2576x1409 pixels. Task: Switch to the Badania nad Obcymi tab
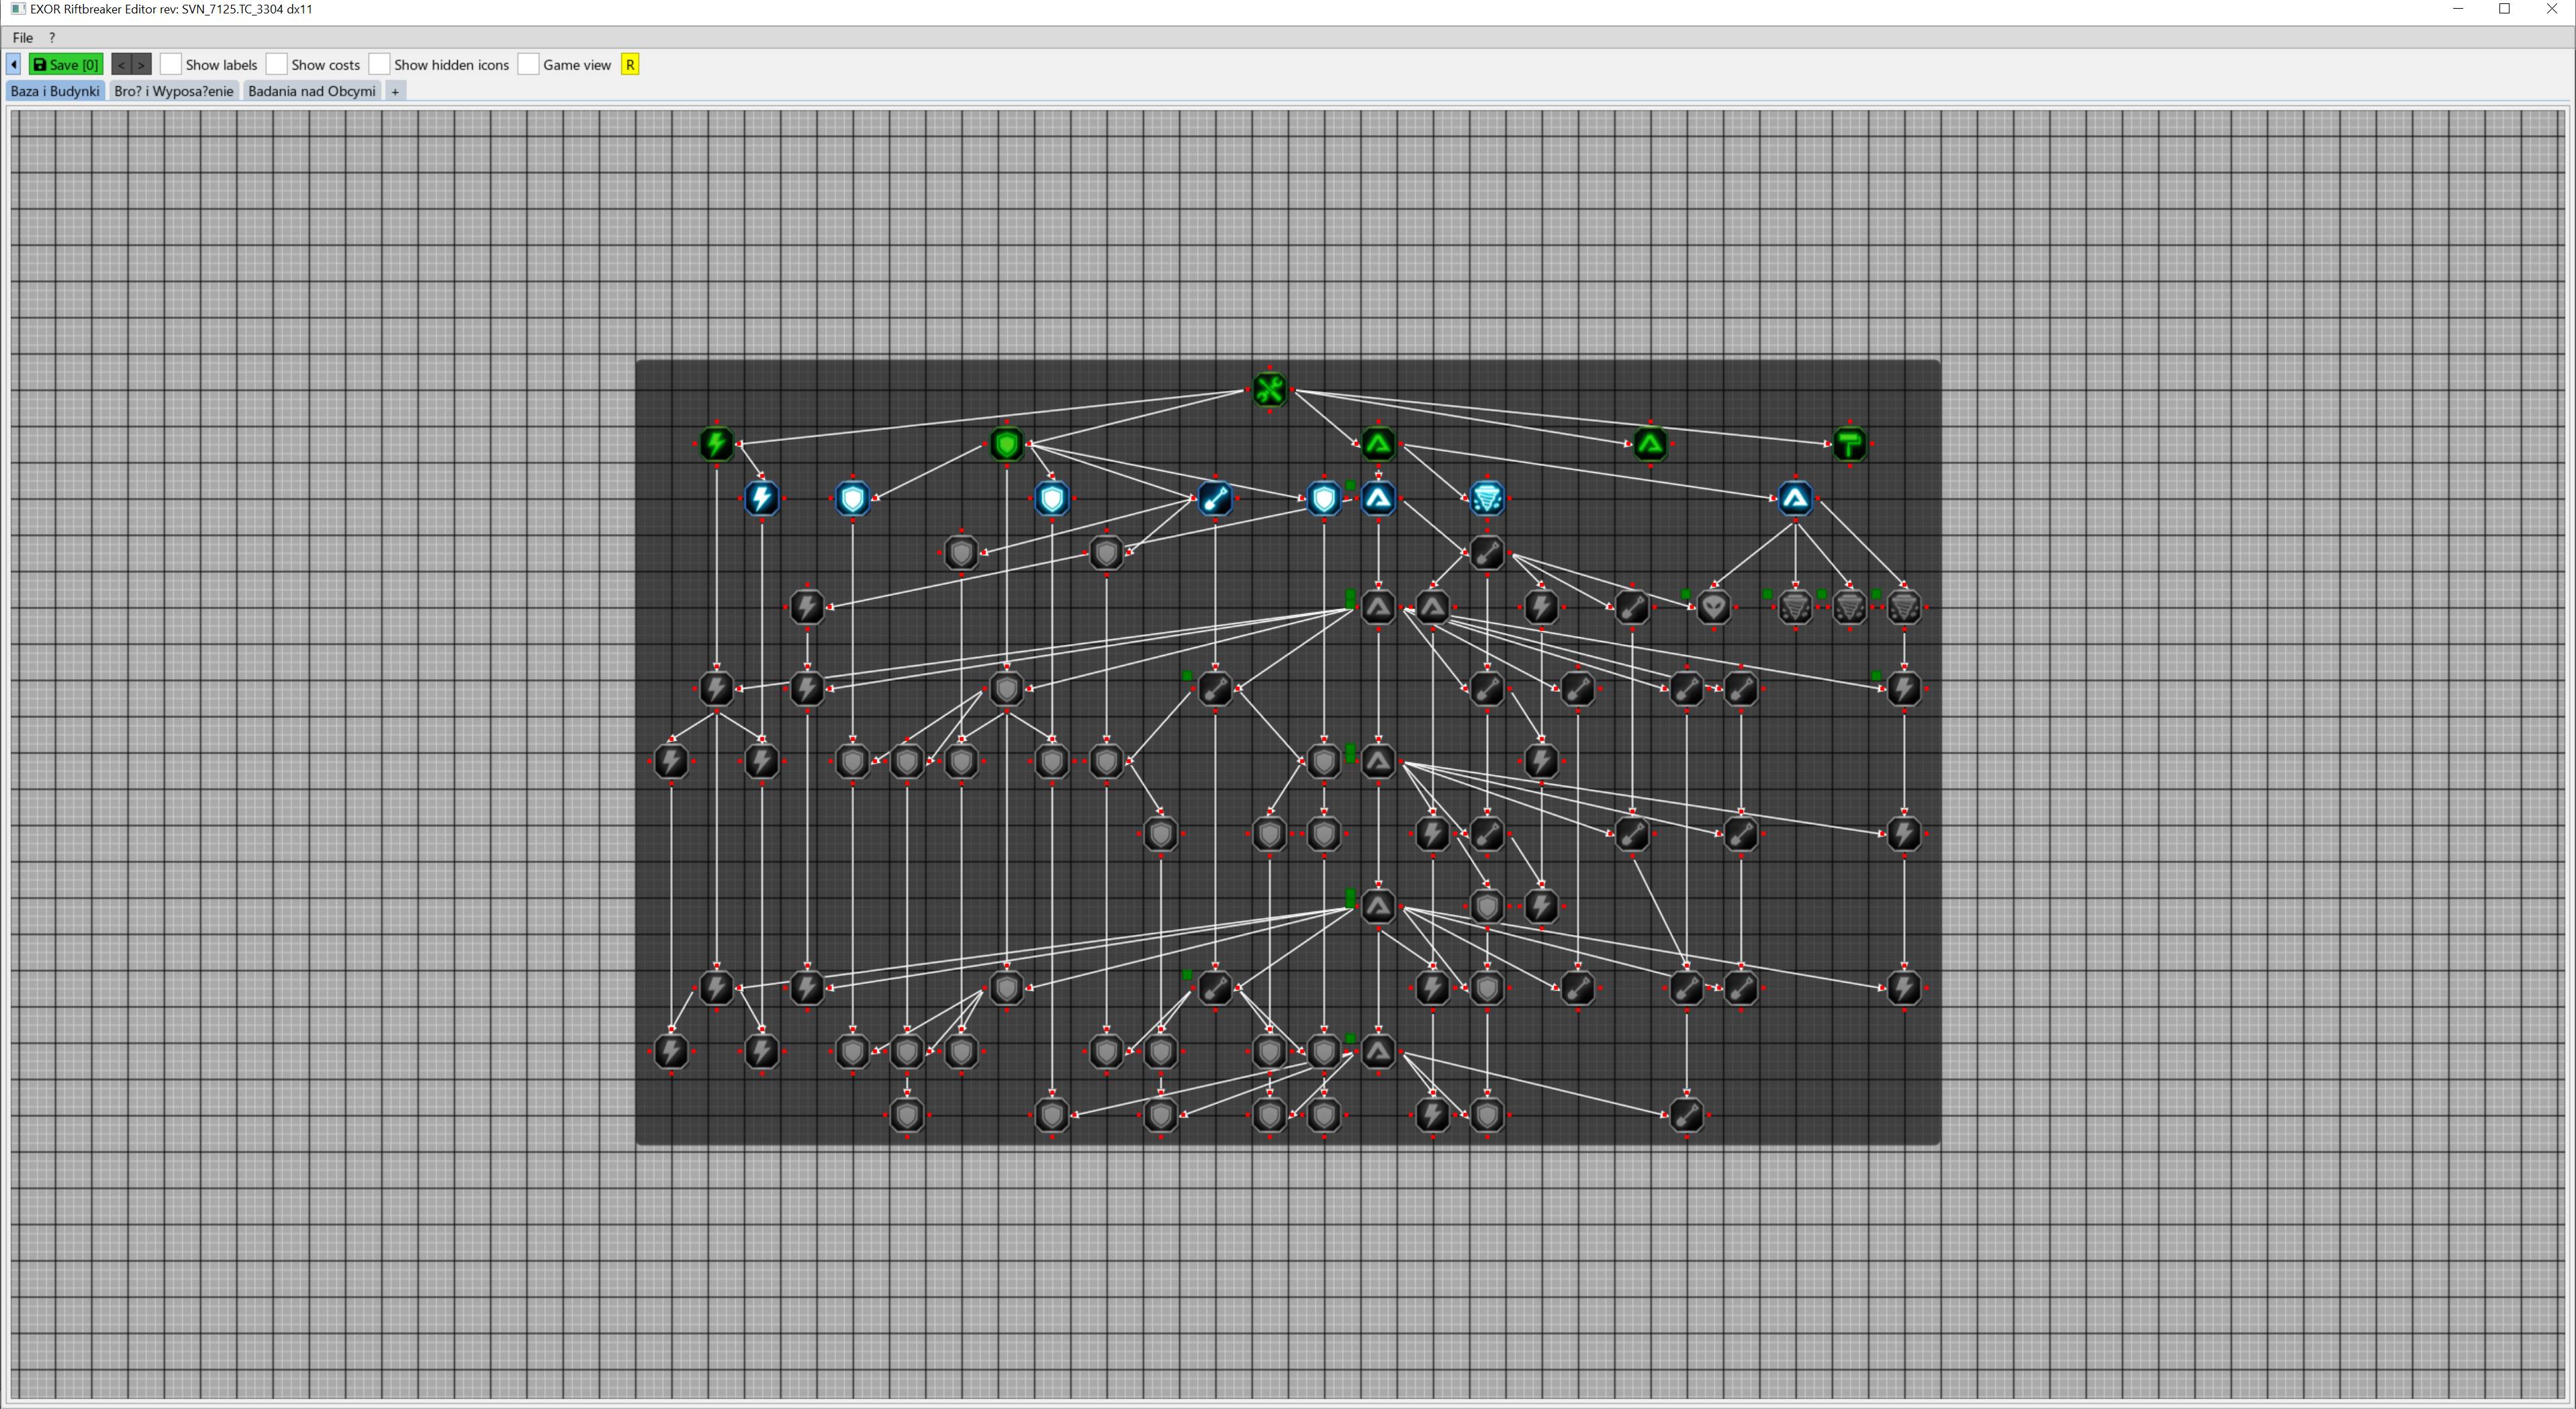coord(312,91)
